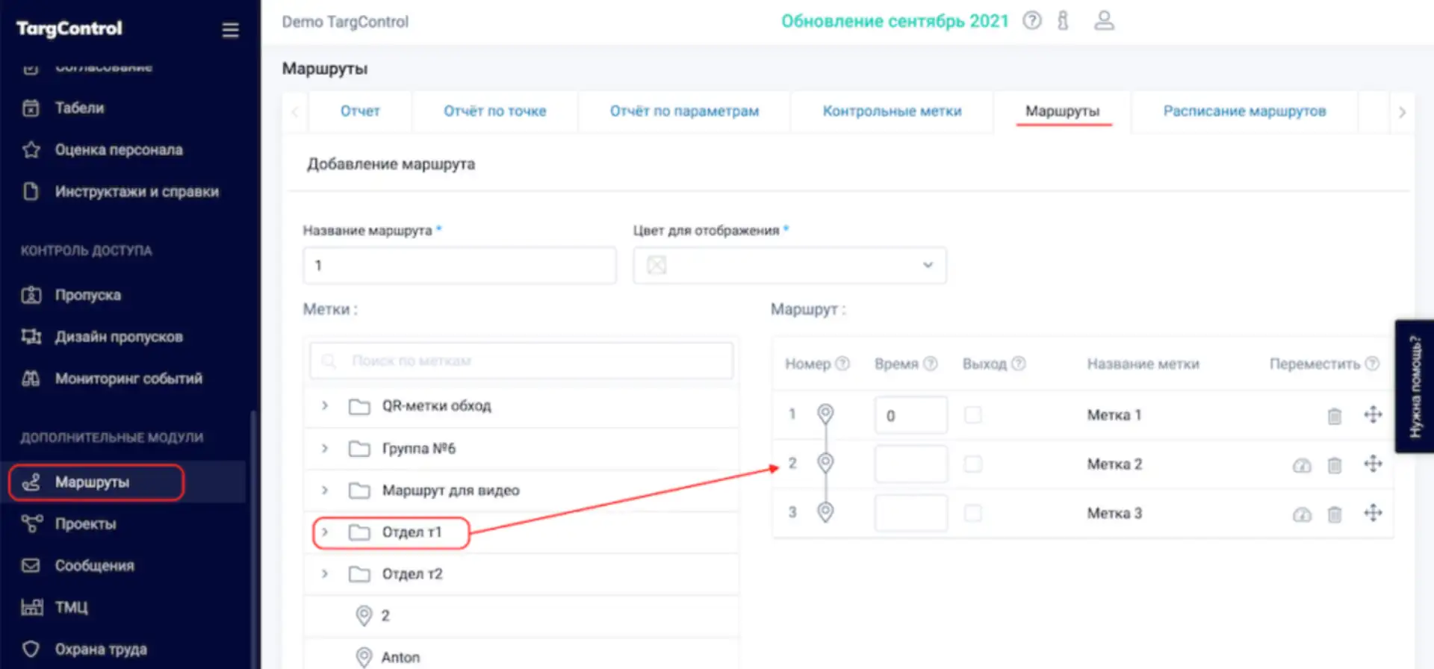Open the help question-mark icon in header
Viewport: 1434px width, 669px height.
click(1031, 21)
